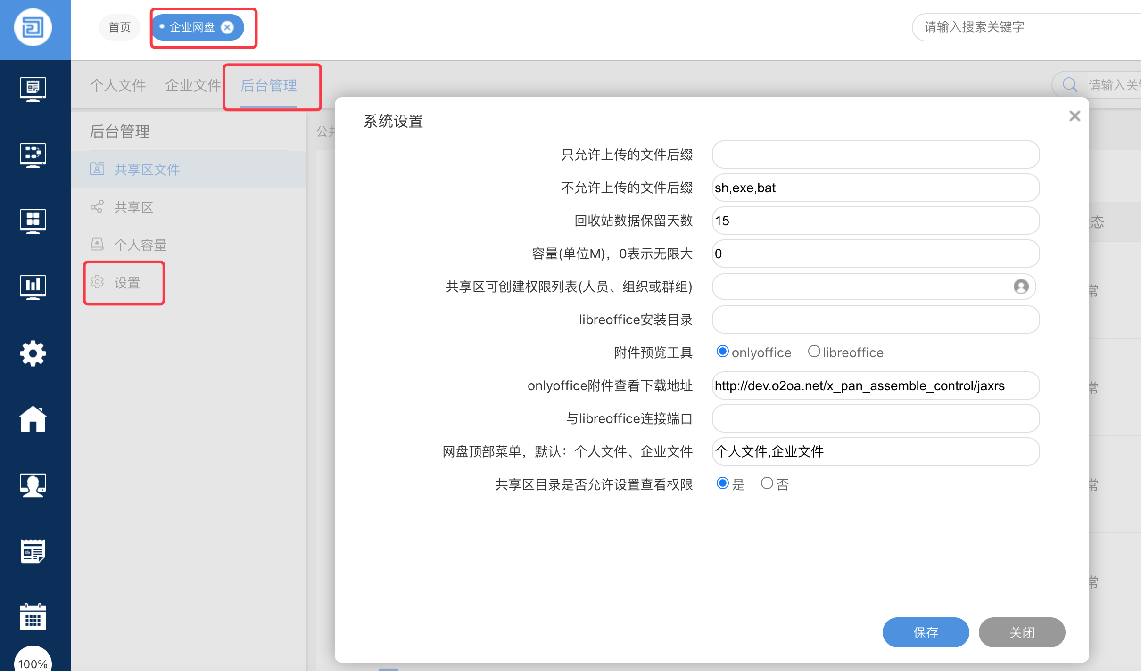The image size is (1141, 671).
Task: Switch to the 个人文件 tab
Action: point(118,85)
